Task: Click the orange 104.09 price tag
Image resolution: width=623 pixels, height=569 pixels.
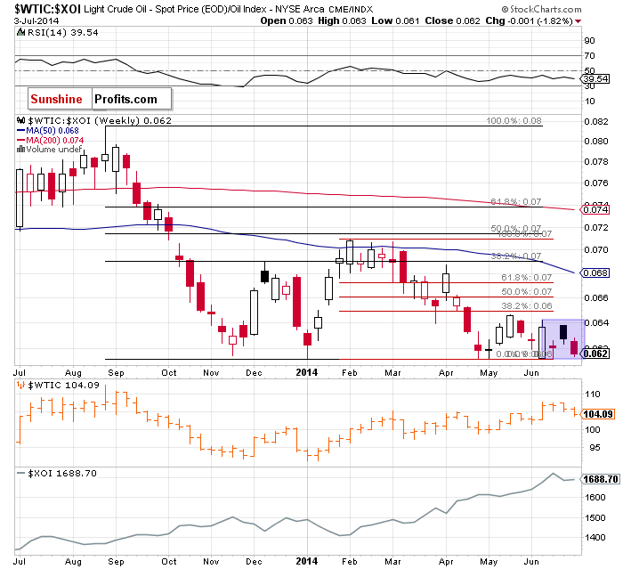Action: click(x=597, y=414)
